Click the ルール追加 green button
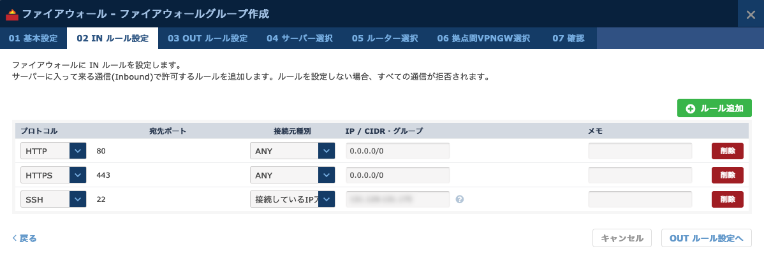This screenshot has height=258, width=764. point(714,108)
